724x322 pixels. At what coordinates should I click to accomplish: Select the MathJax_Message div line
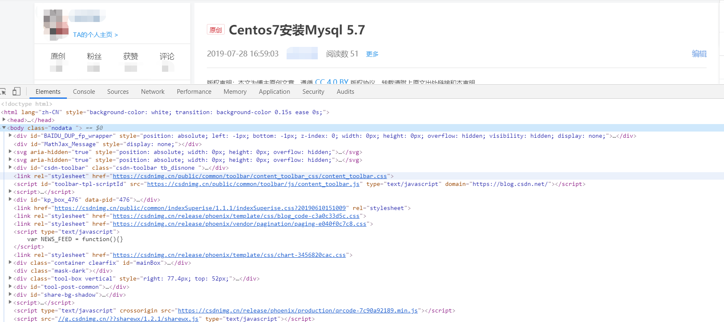(x=108, y=144)
